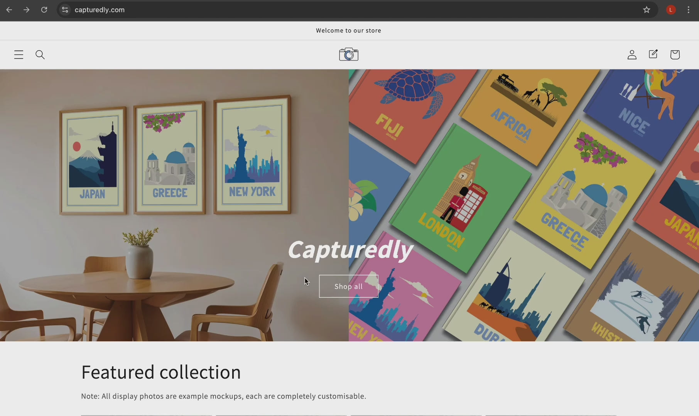Viewport: 699px width, 416px height.
Task: Go back with the browser back arrow
Action: click(9, 10)
